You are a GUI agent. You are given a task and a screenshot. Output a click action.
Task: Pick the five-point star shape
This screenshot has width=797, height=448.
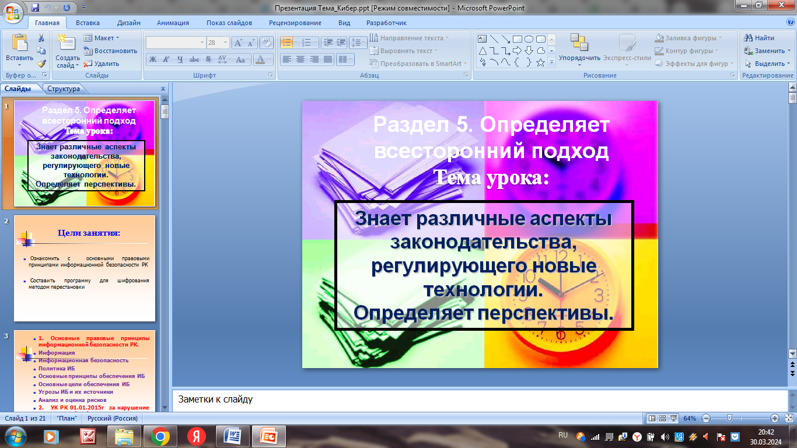coord(540,62)
